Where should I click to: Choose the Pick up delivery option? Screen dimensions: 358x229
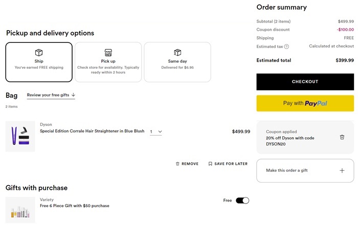click(108, 62)
